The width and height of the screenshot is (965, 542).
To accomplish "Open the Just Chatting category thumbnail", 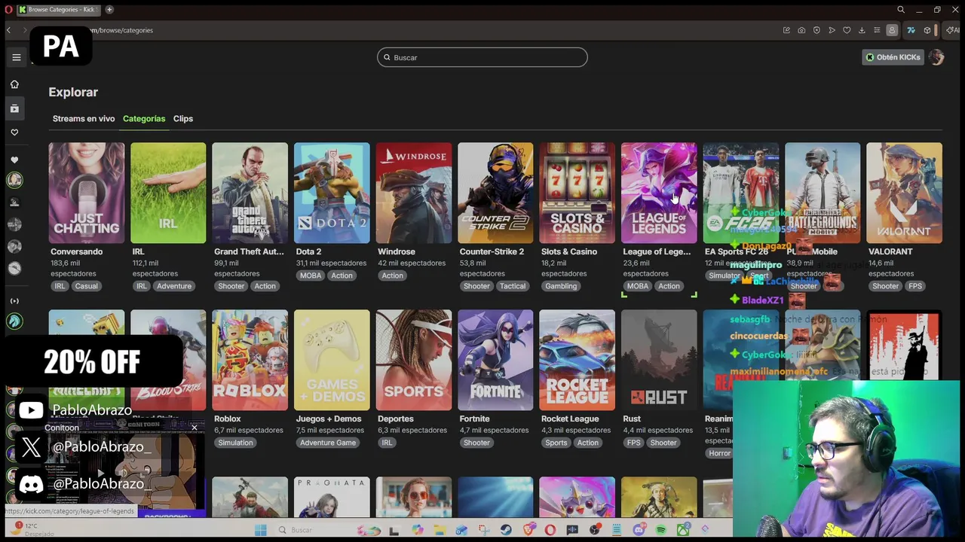I will [87, 193].
